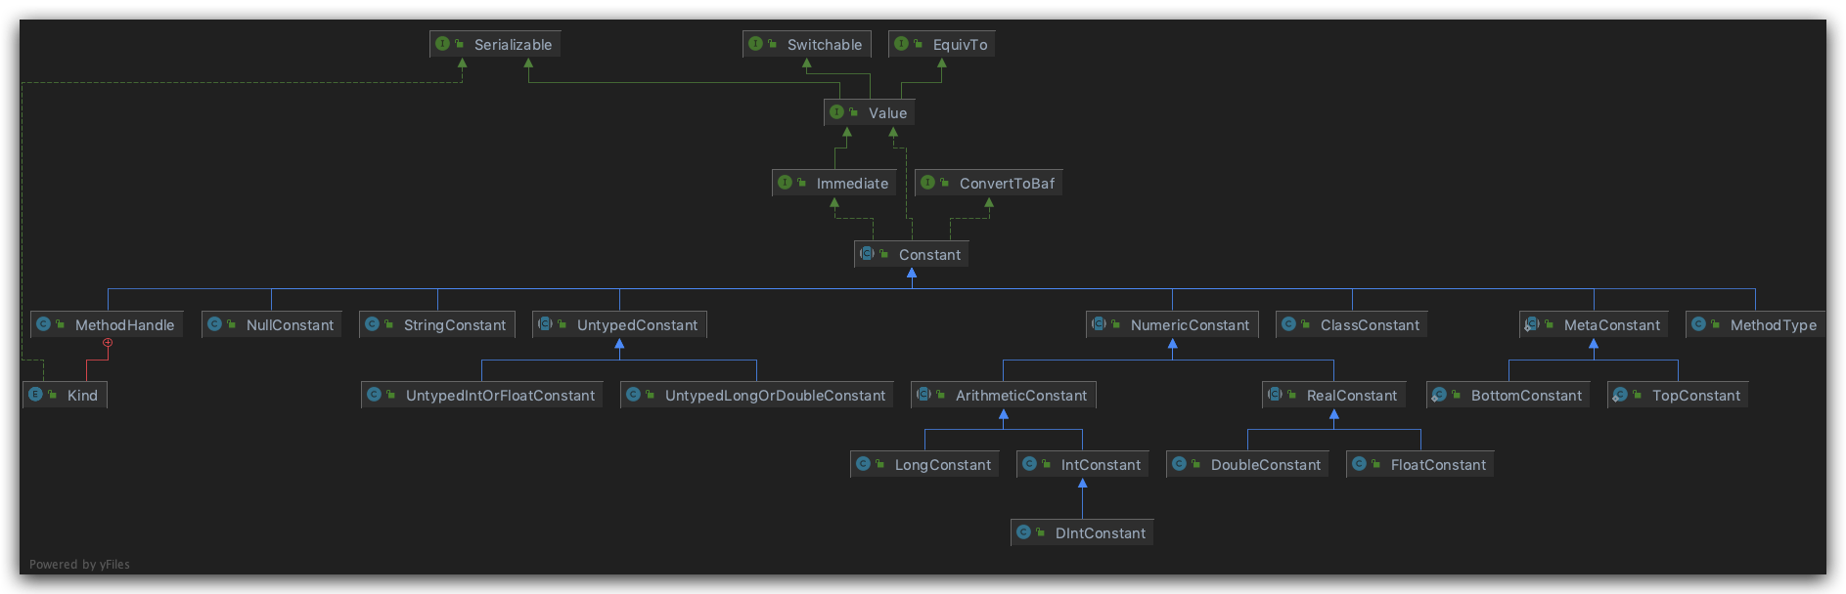Select the ArithmeticConstant node

1003,396
